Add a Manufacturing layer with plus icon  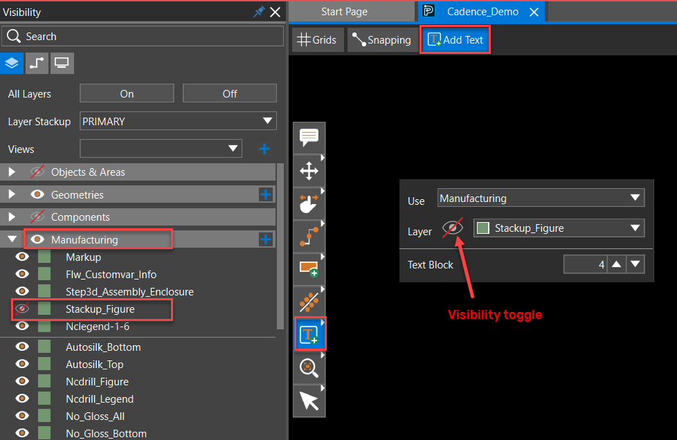266,239
